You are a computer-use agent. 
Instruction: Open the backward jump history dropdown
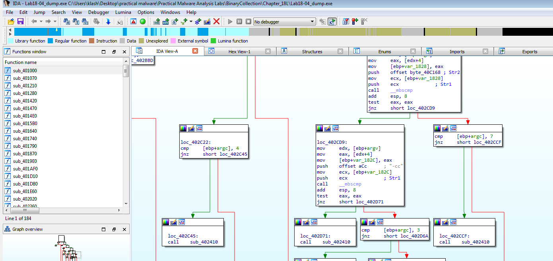click(40, 21)
